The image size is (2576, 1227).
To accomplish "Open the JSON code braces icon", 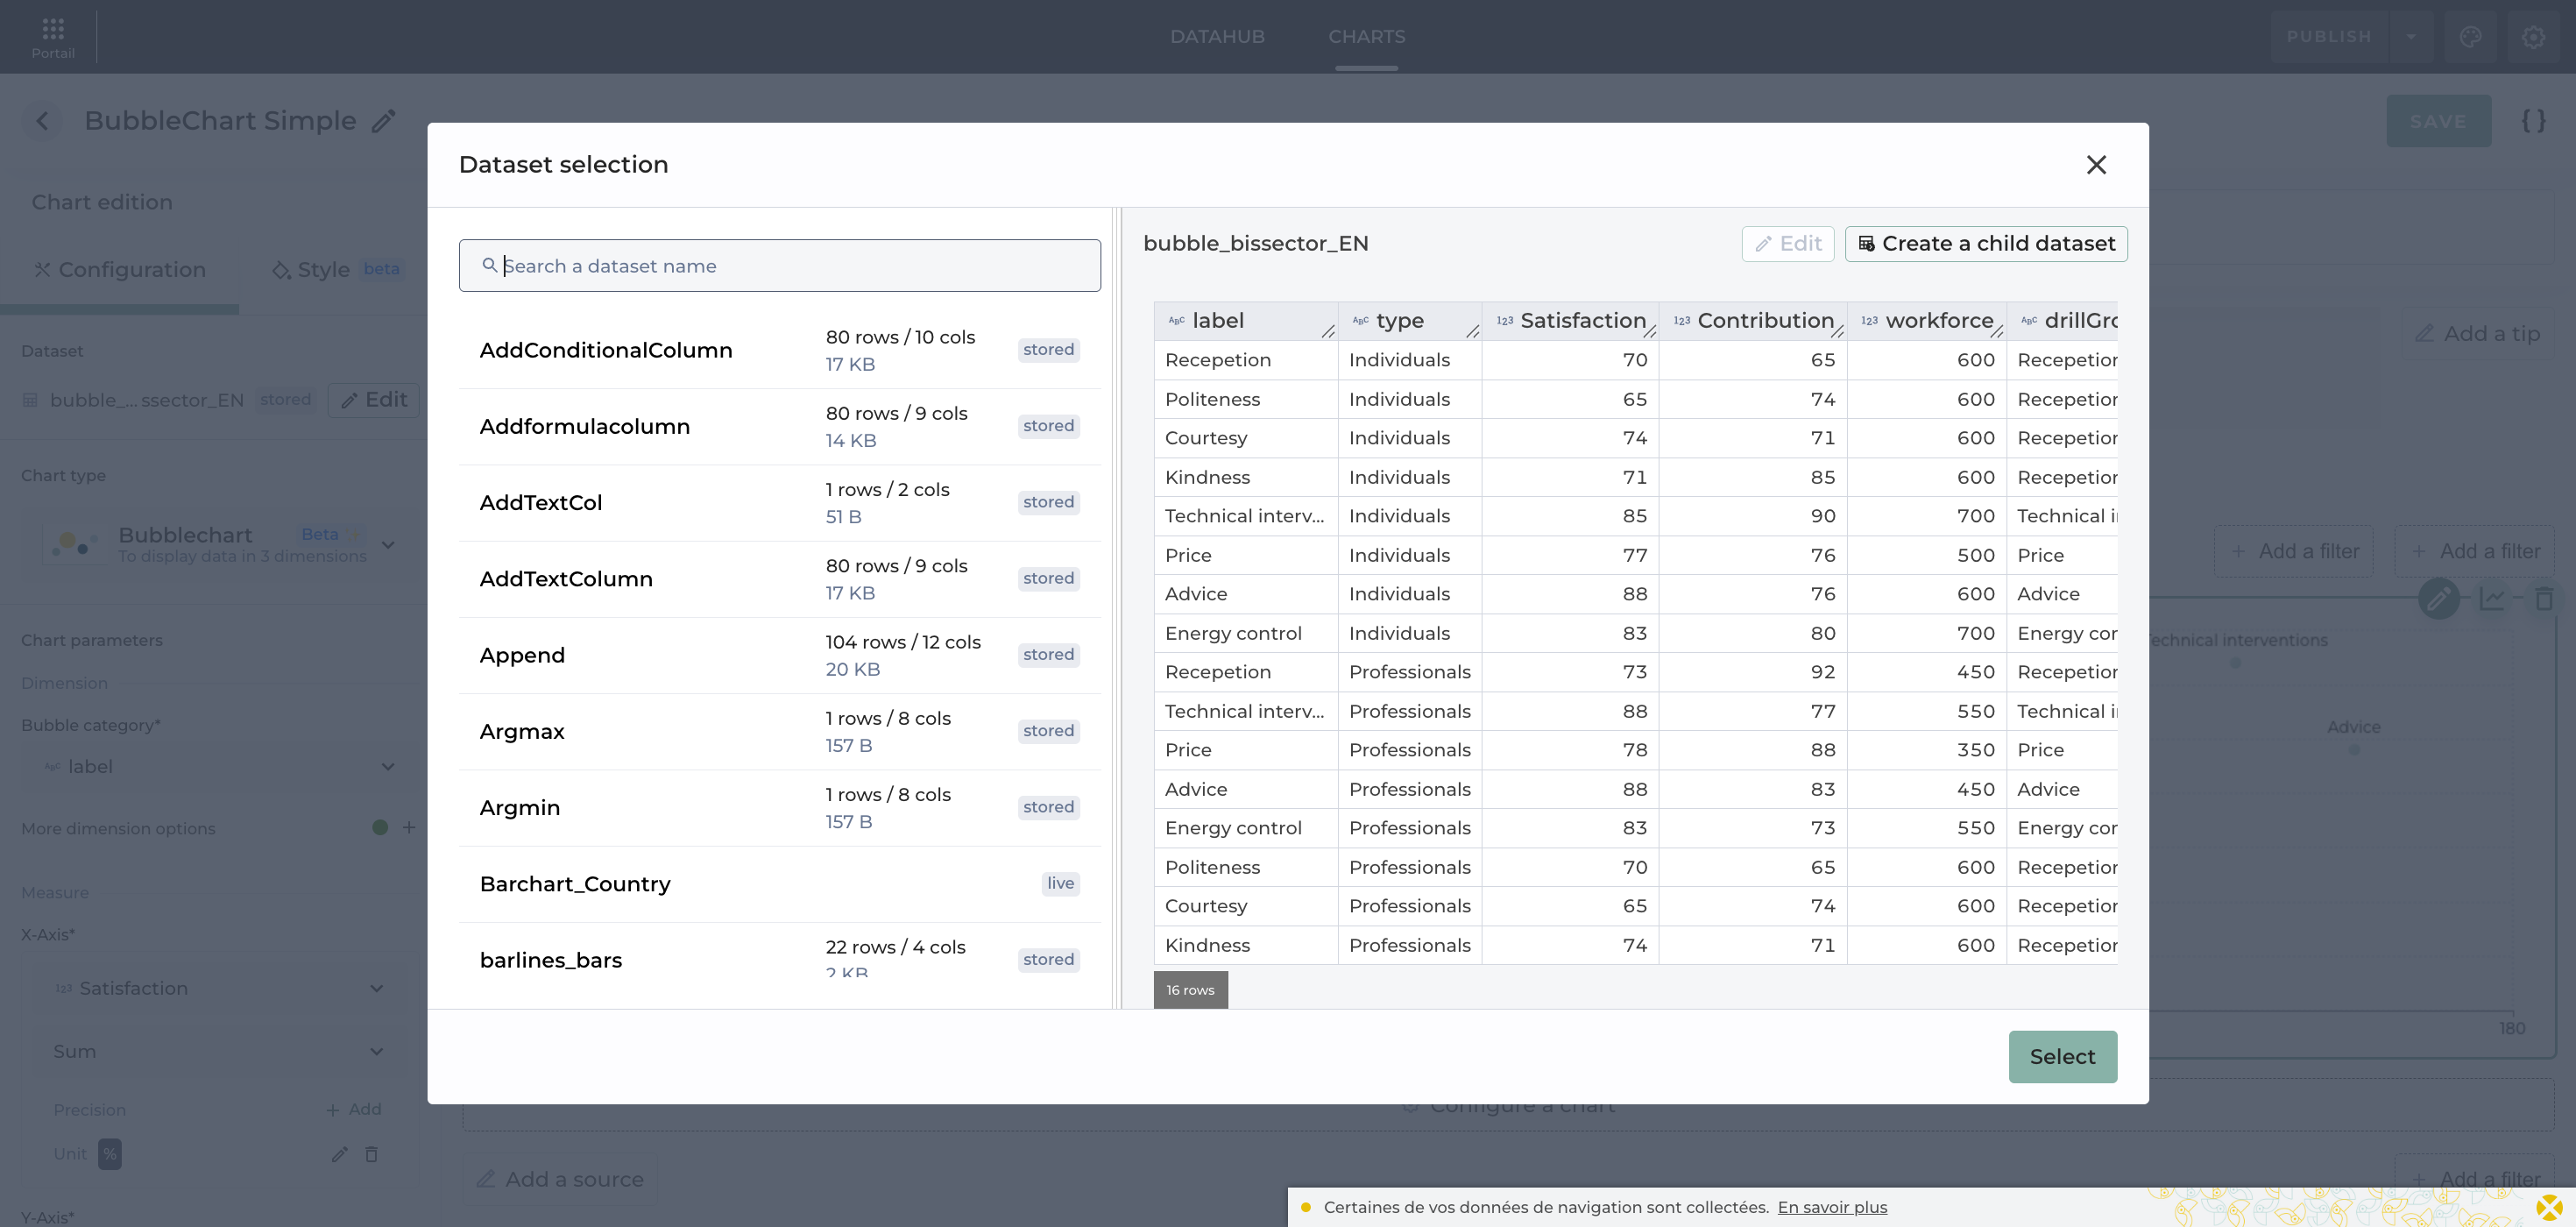I will (x=2532, y=121).
